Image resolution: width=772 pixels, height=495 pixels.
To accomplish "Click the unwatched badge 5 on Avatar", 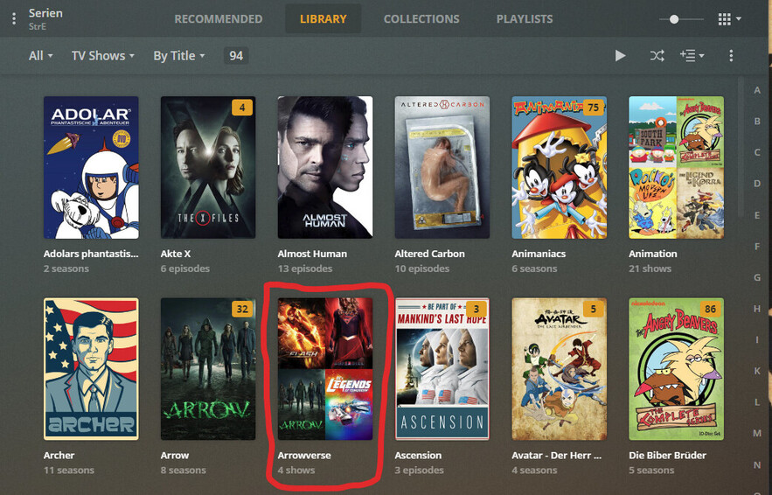I will (x=594, y=309).
